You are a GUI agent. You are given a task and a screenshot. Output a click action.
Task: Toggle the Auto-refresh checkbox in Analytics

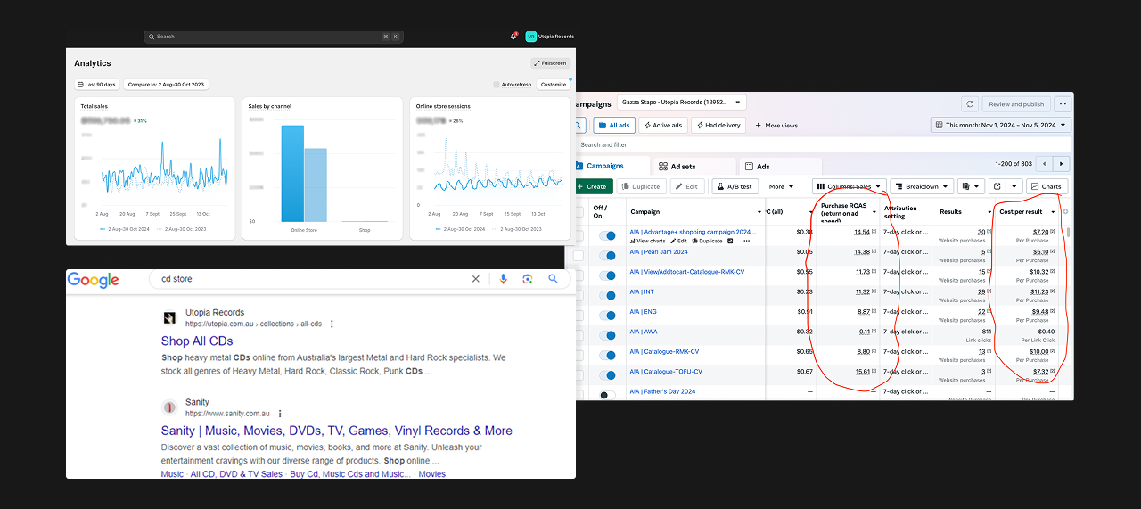click(x=497, y=85)
